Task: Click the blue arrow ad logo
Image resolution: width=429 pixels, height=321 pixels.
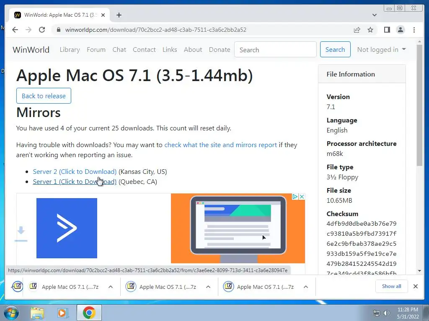Action: click(67, 228)
